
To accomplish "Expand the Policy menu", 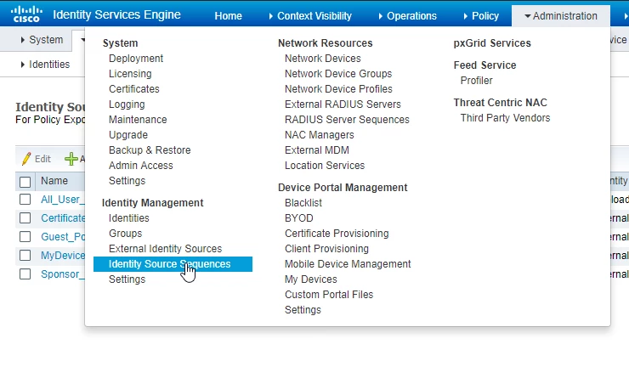I will point(481,16).
